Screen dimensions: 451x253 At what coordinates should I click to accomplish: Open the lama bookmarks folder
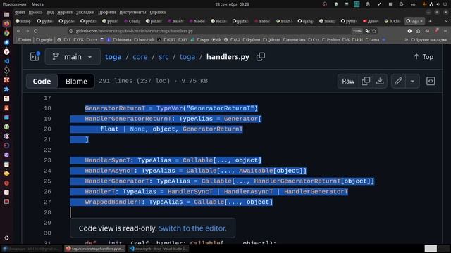372,40
